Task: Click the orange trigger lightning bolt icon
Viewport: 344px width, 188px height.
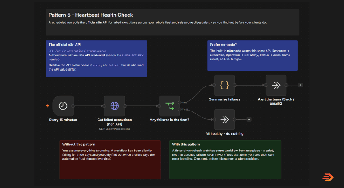Action: pyautogui.click(x=47, y=106)
